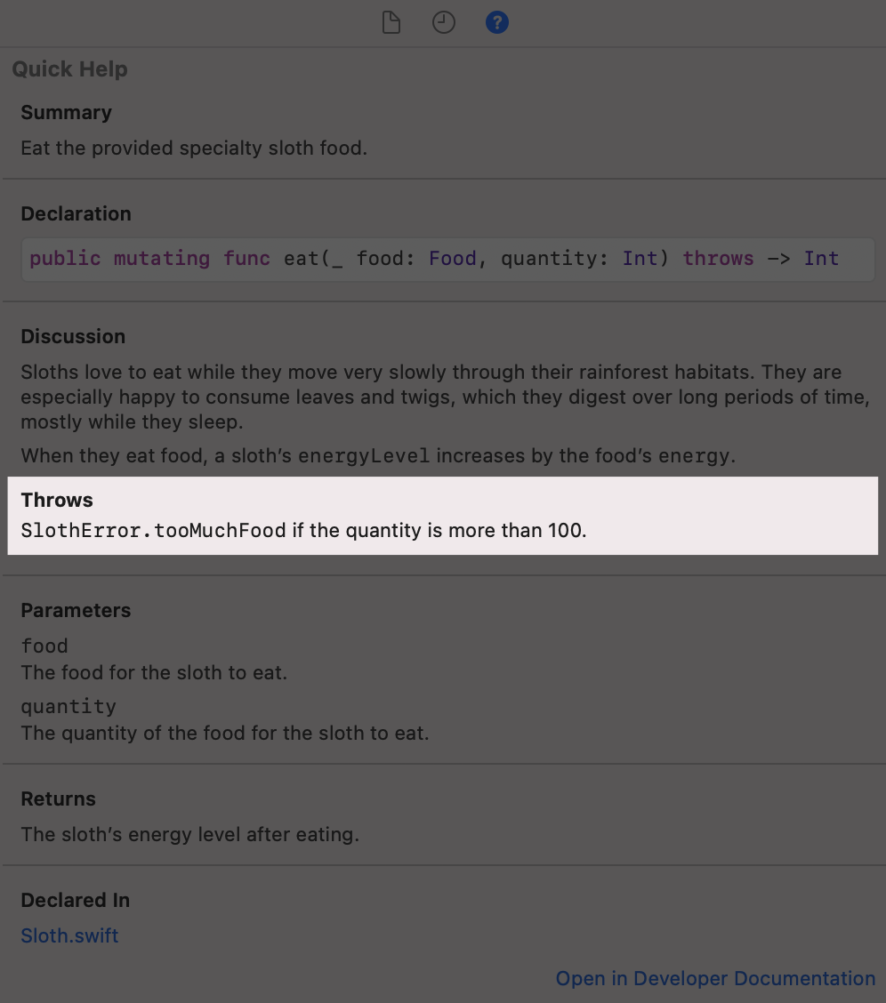Click the quantity parameter label

coord(68,706)
